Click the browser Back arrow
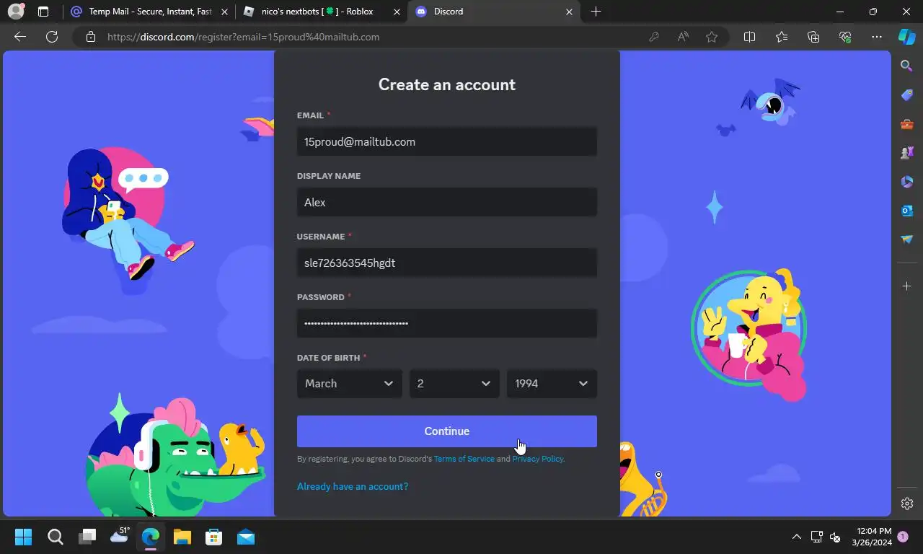 [x=20, y=37]
